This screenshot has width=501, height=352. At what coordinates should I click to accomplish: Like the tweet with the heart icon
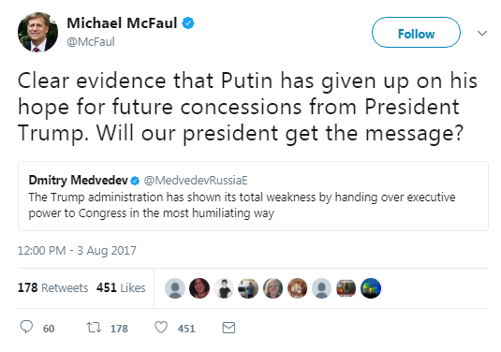pos(161,328)
